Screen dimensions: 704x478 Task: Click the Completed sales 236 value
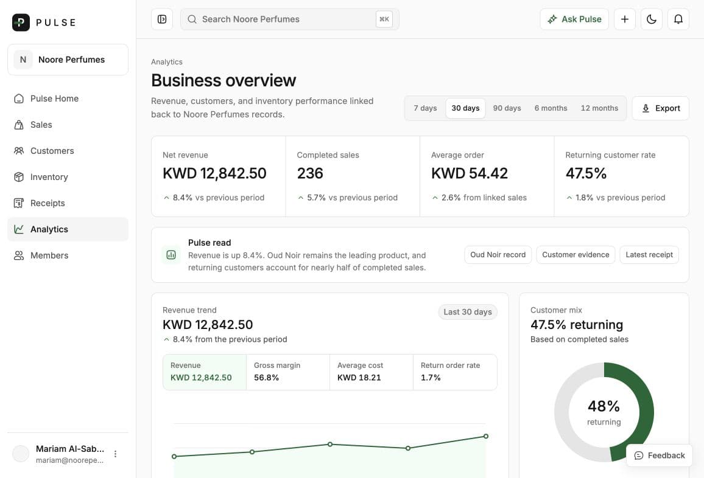(310, 173)
